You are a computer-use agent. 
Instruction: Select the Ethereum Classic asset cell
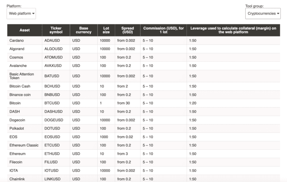click(24, 145)
